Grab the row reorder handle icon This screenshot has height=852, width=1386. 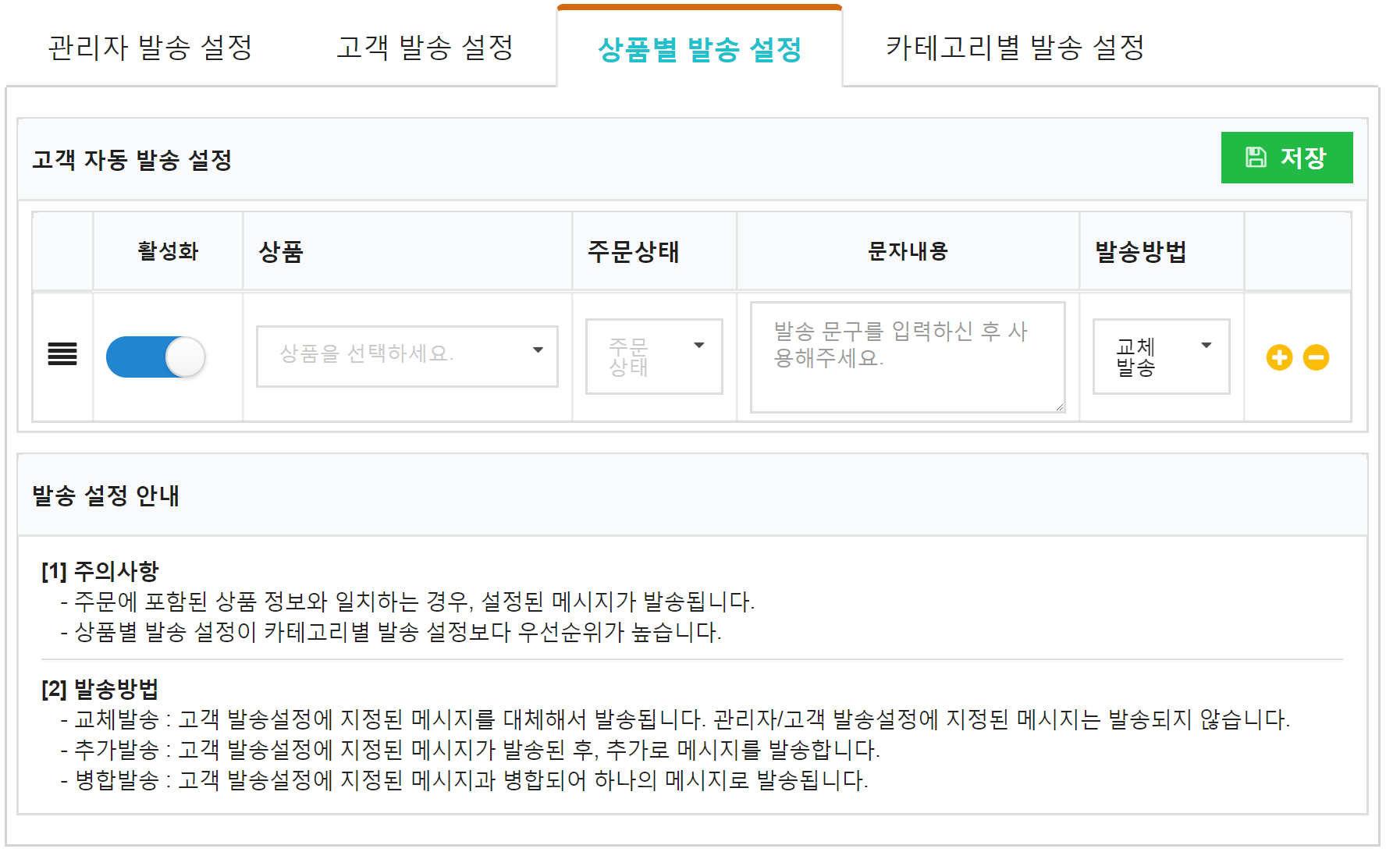pyautogui.click(x=62, y=354)
